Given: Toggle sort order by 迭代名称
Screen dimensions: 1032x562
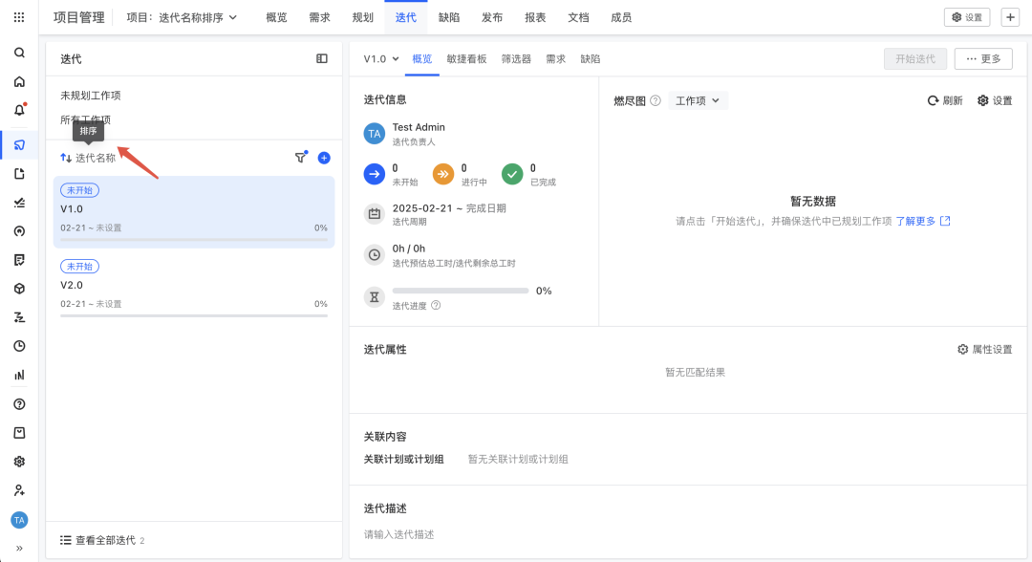Looking at the screenshot, I should point(88,158).
